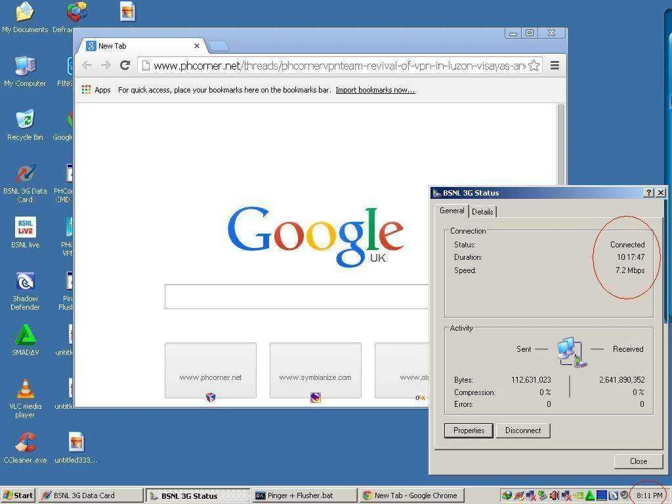
Task: Open BSNL live desktop shortcut
Action: click(x=25, y=233)
